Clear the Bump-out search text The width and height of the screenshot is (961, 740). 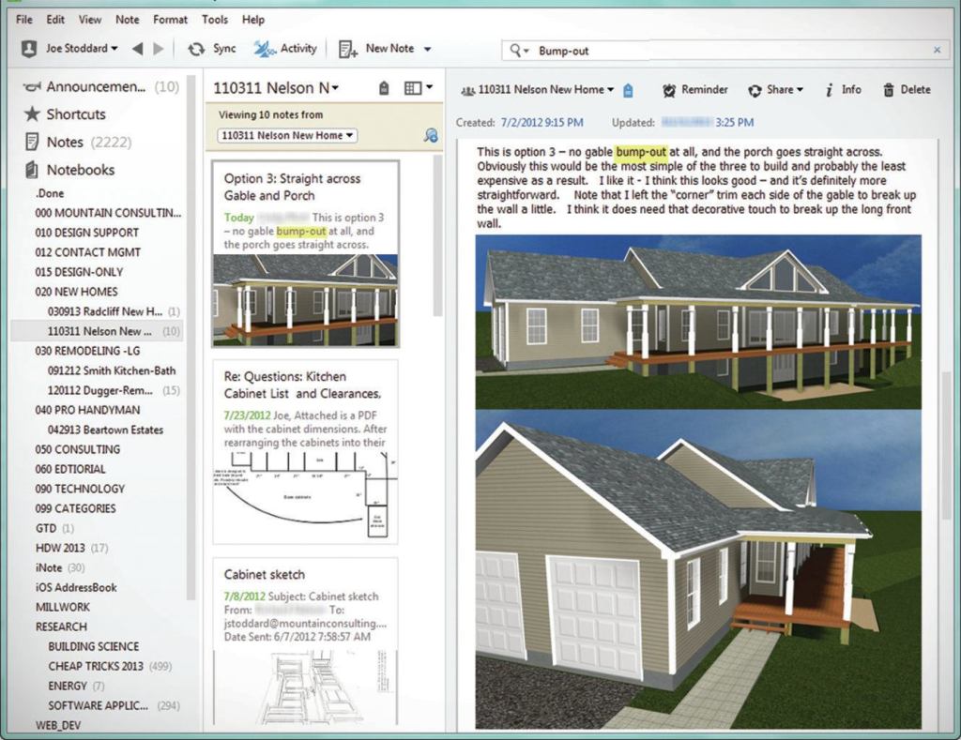coord(937,51)
